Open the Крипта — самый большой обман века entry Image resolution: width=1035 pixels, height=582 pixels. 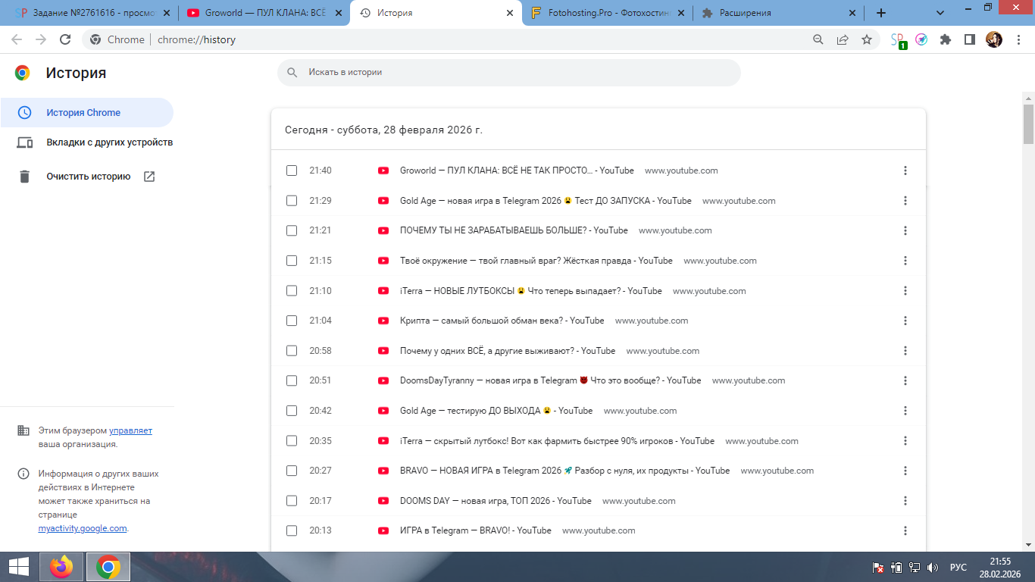point(502,321)
